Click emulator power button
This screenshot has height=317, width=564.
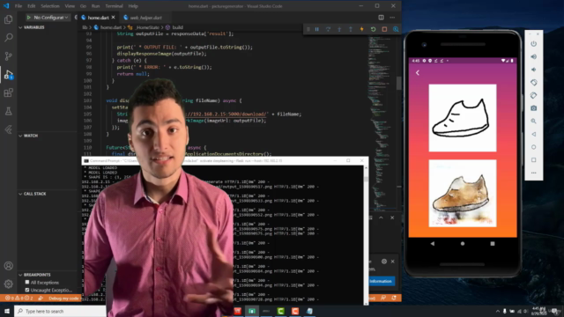534,44
